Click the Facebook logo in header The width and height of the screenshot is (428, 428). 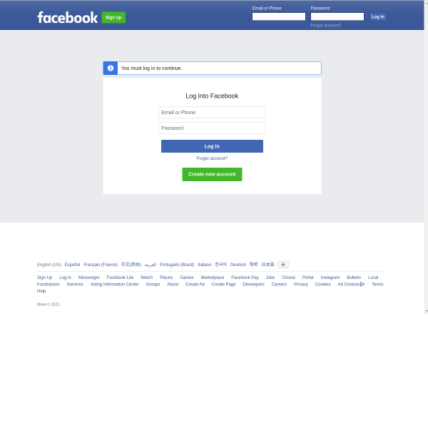(x=68, y=18)
